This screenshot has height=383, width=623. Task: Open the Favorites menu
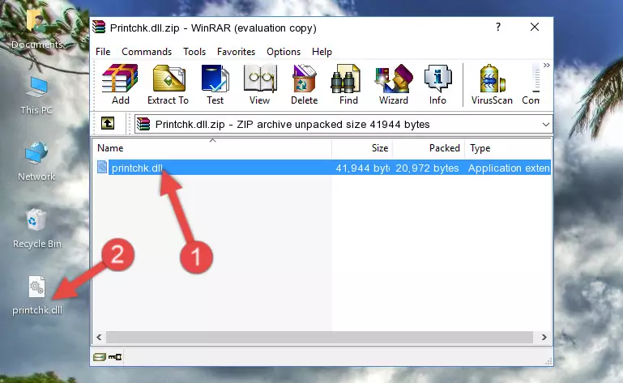tap(236, 52)
